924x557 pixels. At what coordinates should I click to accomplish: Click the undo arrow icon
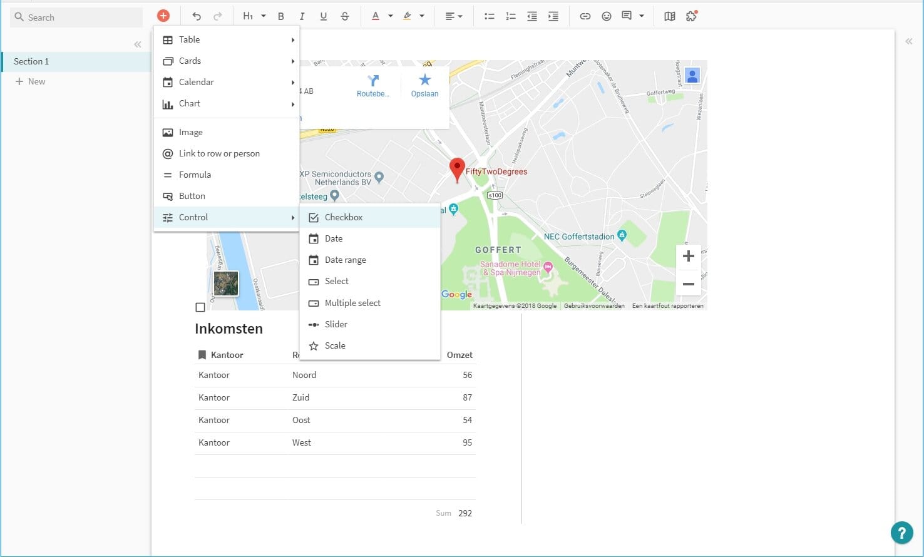[x=197, y=16]
